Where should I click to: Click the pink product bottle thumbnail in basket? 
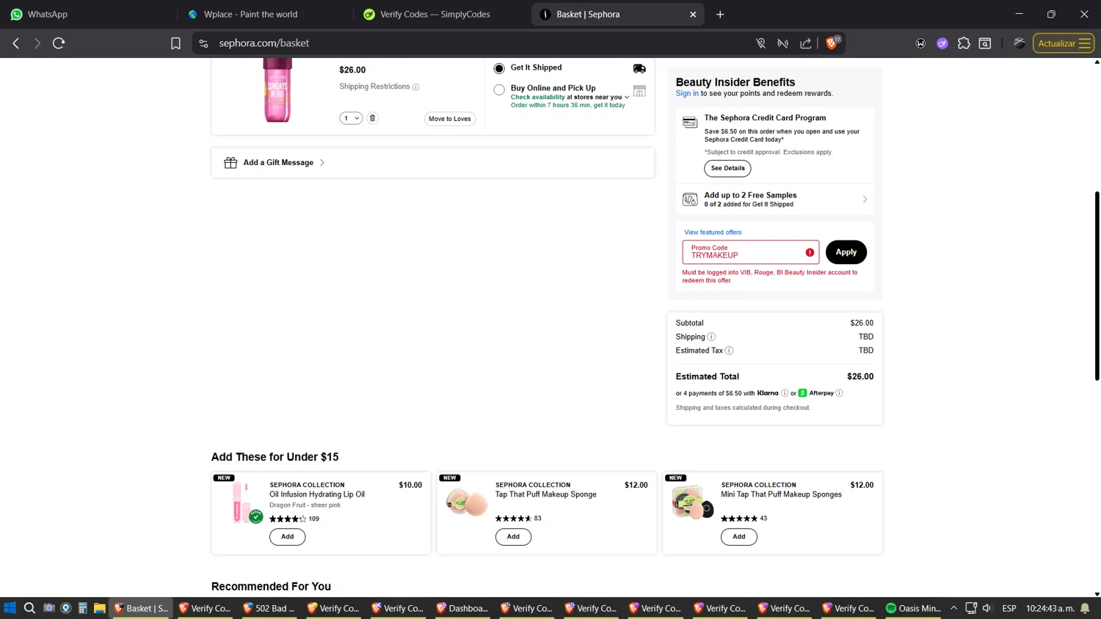click(x=277, y=90)
